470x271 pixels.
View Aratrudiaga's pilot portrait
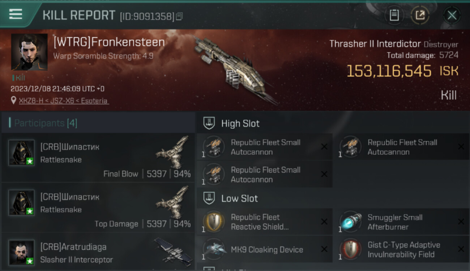(x=22, y=253)
